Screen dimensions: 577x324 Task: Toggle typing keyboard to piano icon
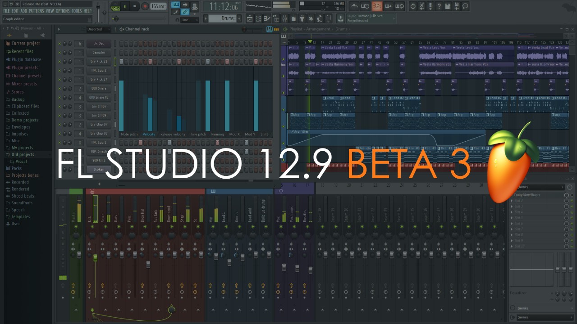pos(175,4)
